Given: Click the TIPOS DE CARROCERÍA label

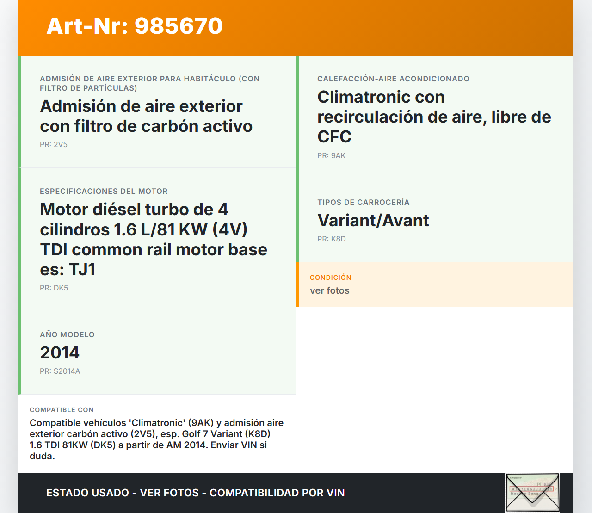Looking at the screenshot, I should coord(363,202).
